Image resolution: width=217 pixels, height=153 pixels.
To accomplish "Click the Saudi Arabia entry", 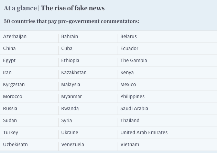I will pos(134,108).
